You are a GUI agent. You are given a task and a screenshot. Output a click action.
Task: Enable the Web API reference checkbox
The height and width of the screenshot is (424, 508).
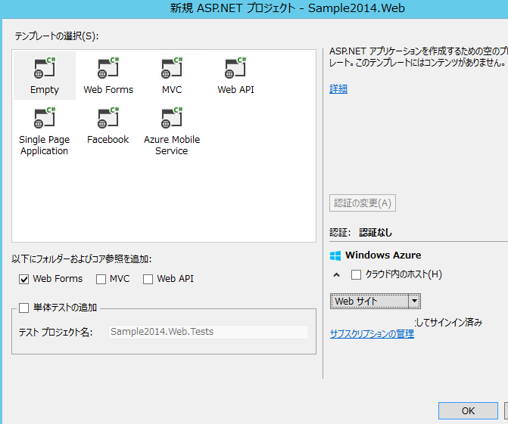pyautogui.click(x=148, y=279)
